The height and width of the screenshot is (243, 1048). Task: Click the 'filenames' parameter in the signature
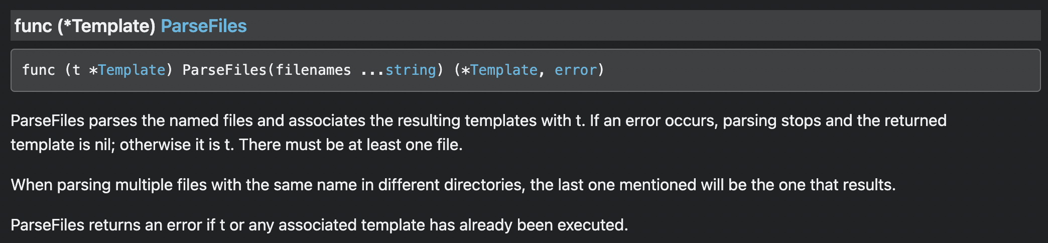click(313, 70)
